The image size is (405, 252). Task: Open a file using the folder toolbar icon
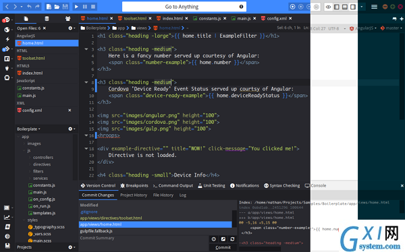(57, 7)
